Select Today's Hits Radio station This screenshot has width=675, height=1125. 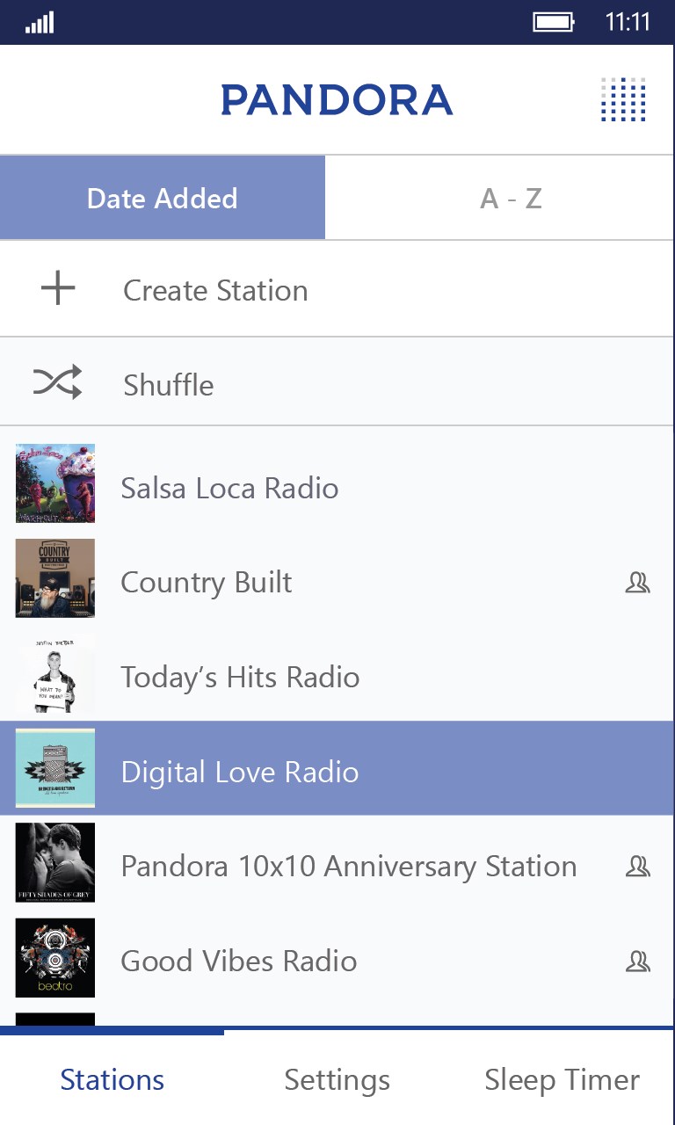pos(240,677)
